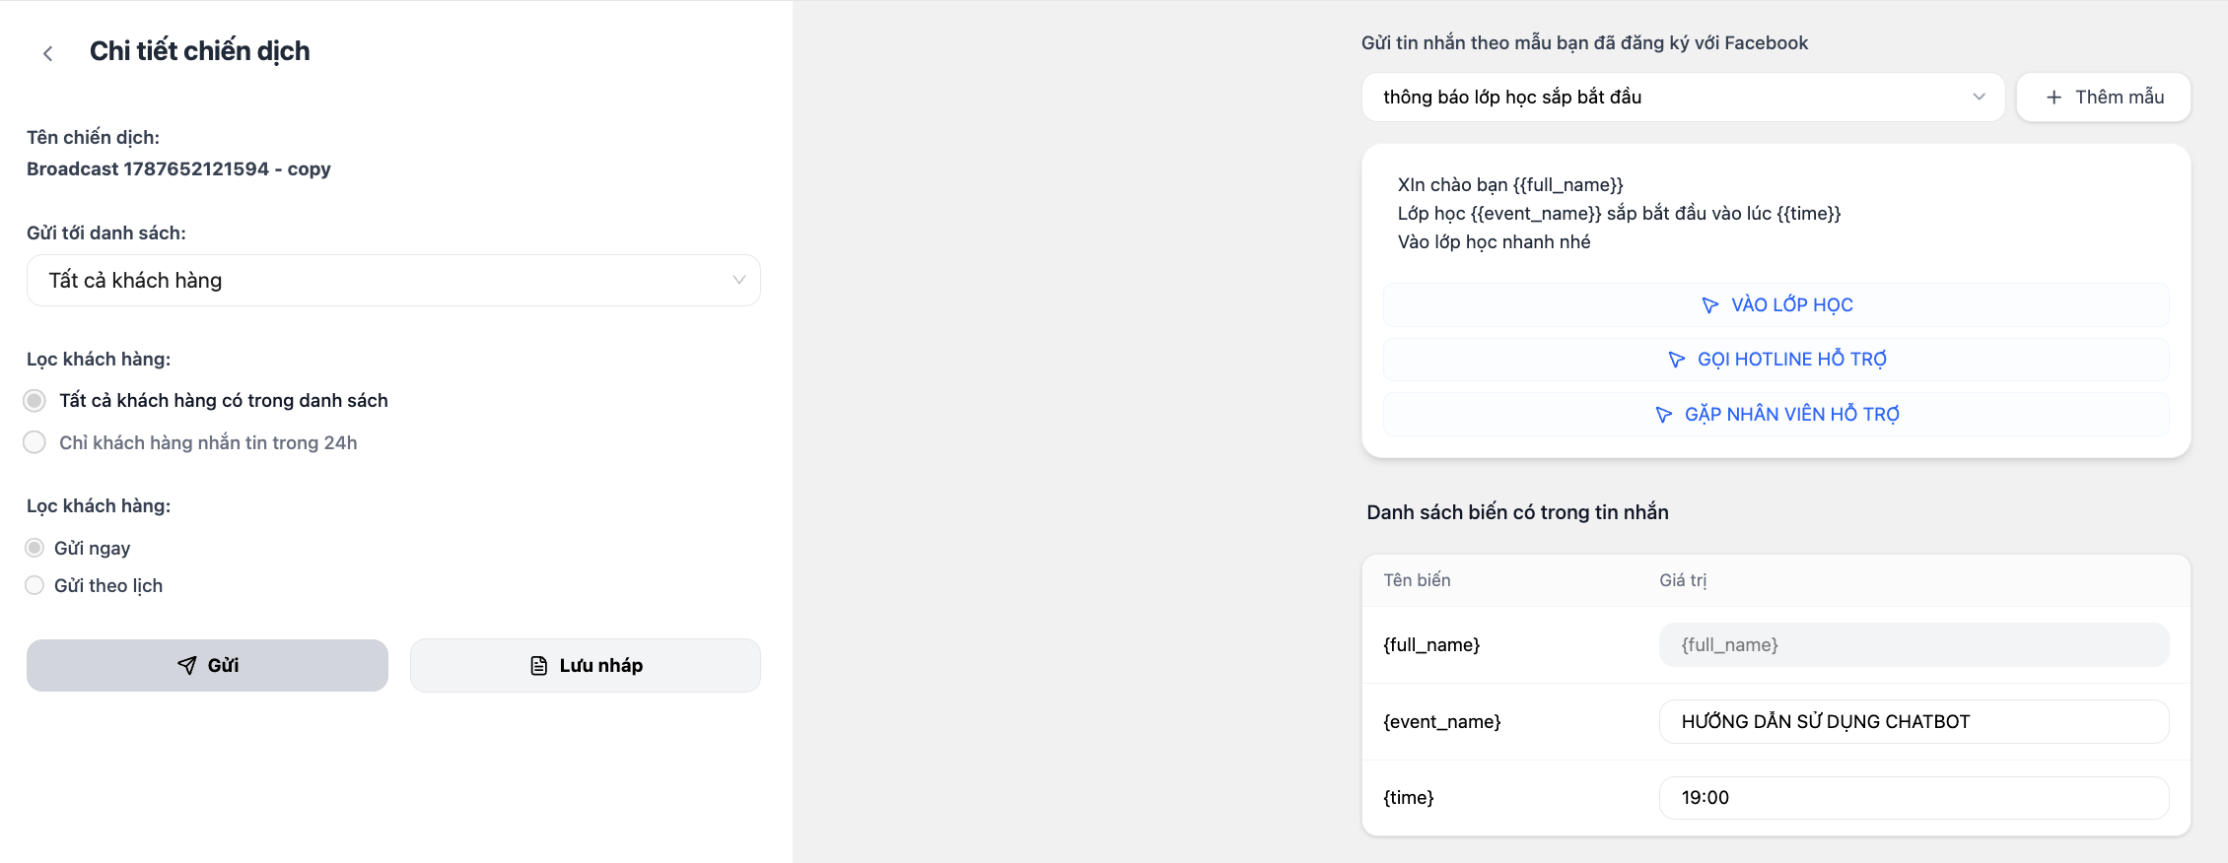Screen dimensions: 2228x863
Task: Go back using the left chevron icon
Action: click(47, 53)
